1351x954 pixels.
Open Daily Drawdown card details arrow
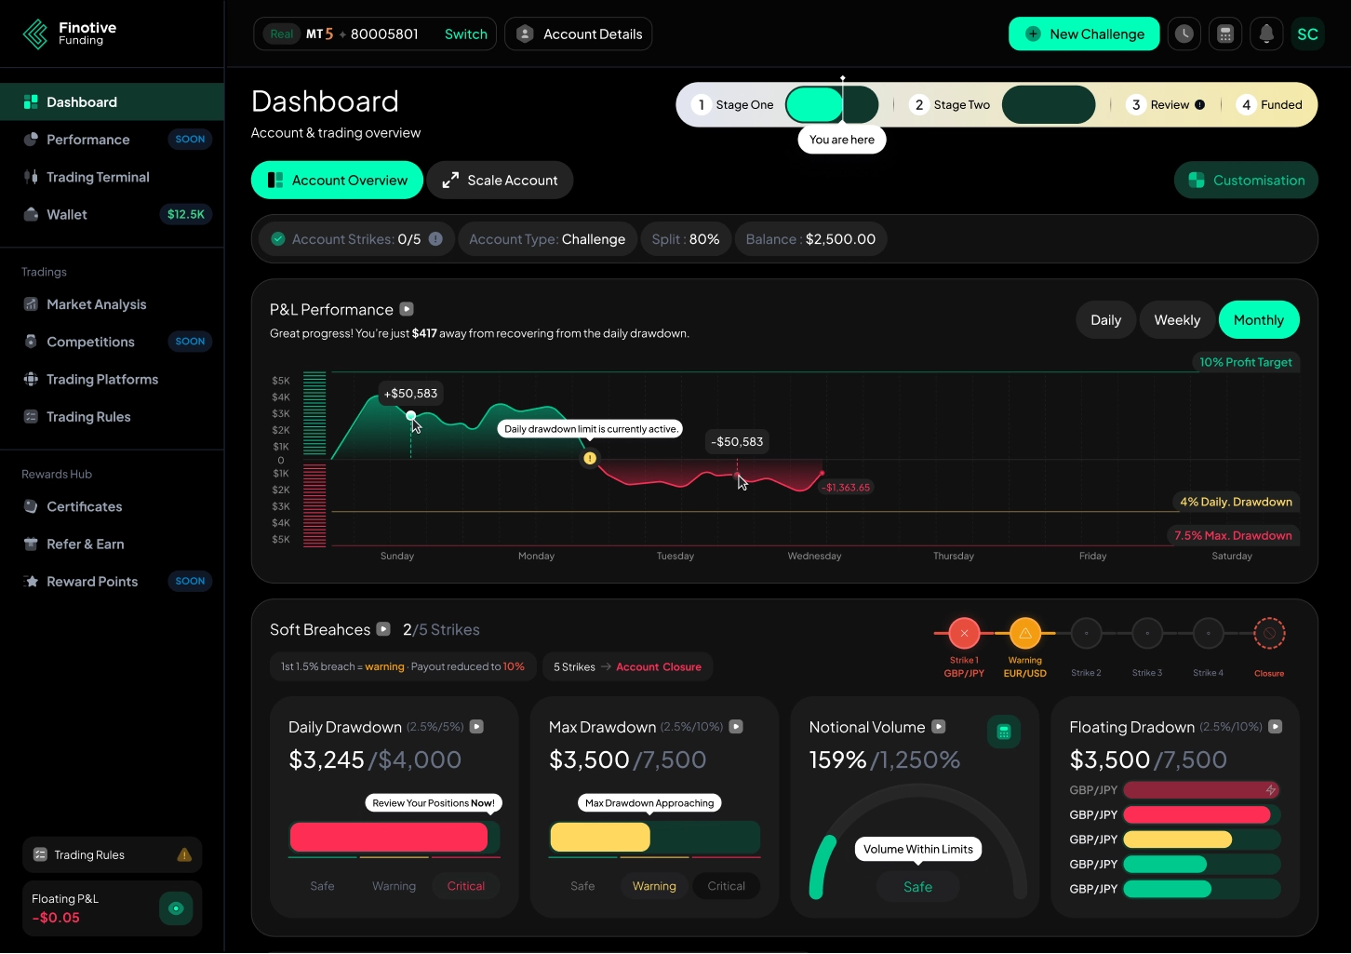tap(476, 727)
